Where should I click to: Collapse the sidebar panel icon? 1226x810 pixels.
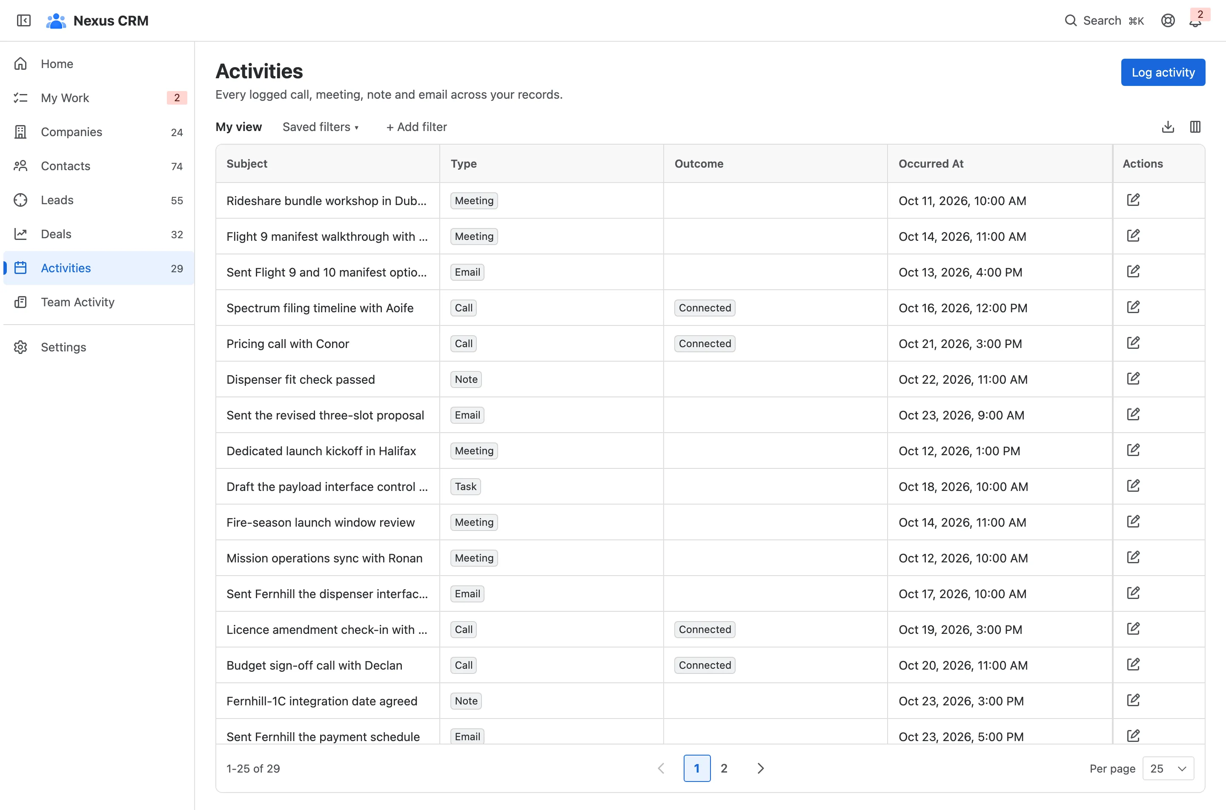click(x=24, y=21)
